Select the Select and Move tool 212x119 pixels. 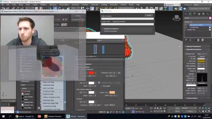55,9
